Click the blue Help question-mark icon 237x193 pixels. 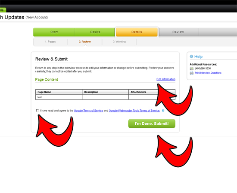191,57
